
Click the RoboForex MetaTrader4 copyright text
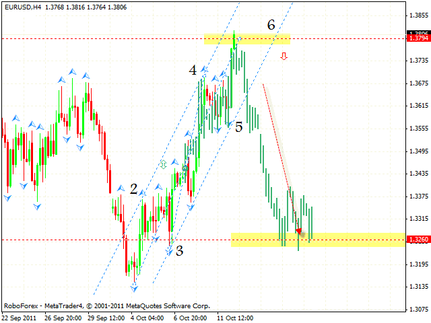point(107,306)
